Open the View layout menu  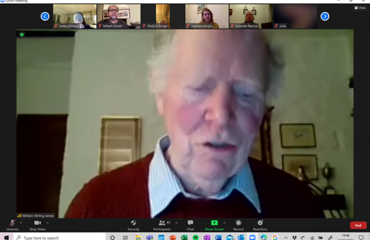359,8
